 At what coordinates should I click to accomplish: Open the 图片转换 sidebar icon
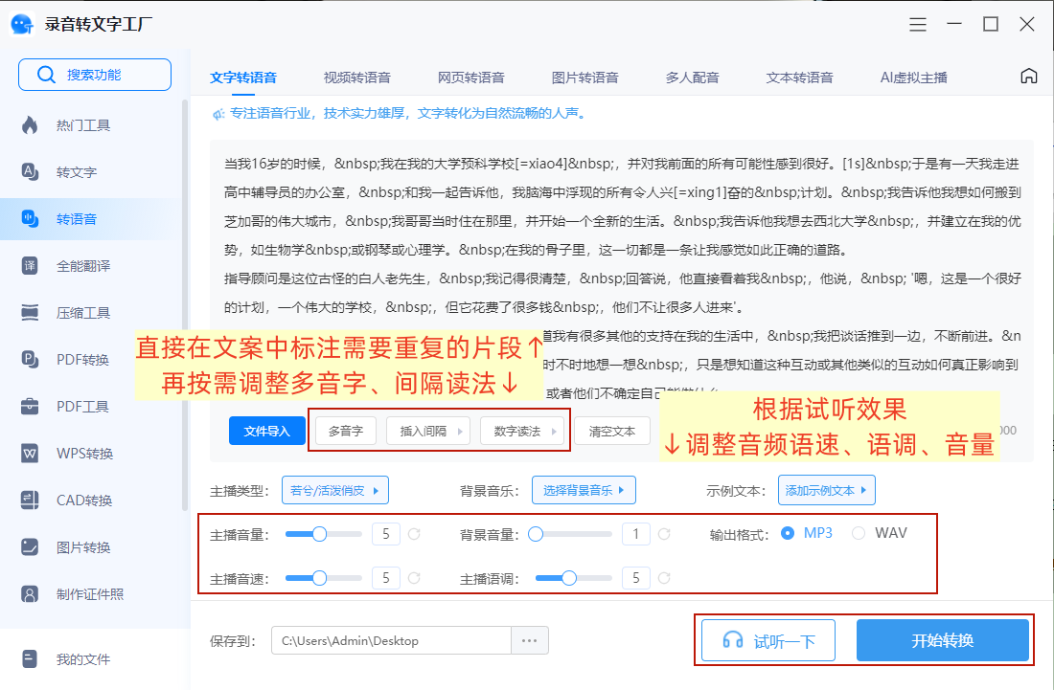pos(30,547)
